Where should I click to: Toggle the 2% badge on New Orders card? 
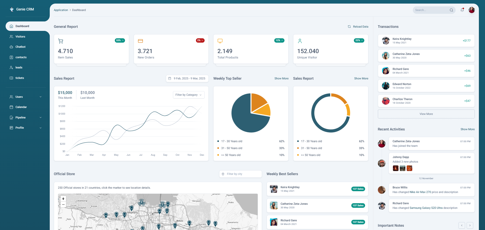tap(200, 40)
